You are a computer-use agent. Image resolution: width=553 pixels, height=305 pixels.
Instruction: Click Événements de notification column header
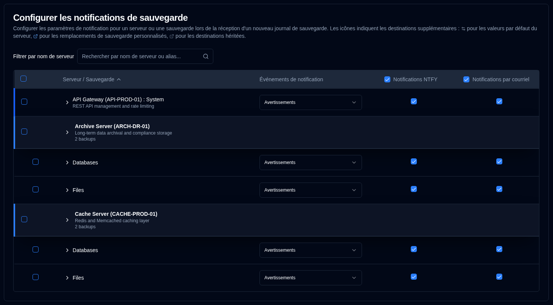[291, 79]
